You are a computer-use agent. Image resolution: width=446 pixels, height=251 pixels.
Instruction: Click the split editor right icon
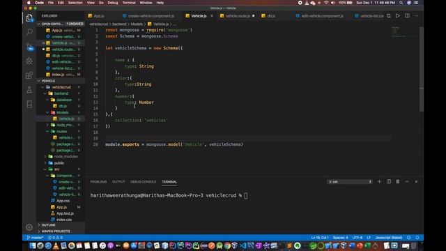pyautogui.click(x=407, y=15)
